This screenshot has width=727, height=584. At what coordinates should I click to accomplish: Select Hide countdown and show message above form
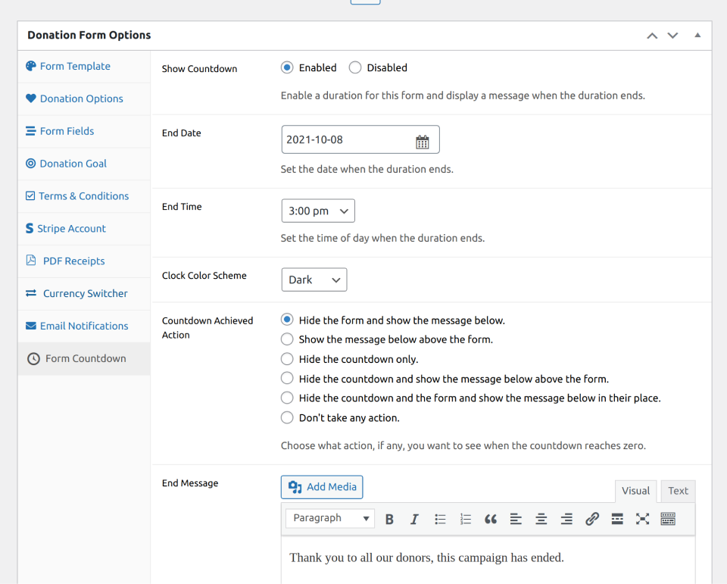(x=287, y=379)
